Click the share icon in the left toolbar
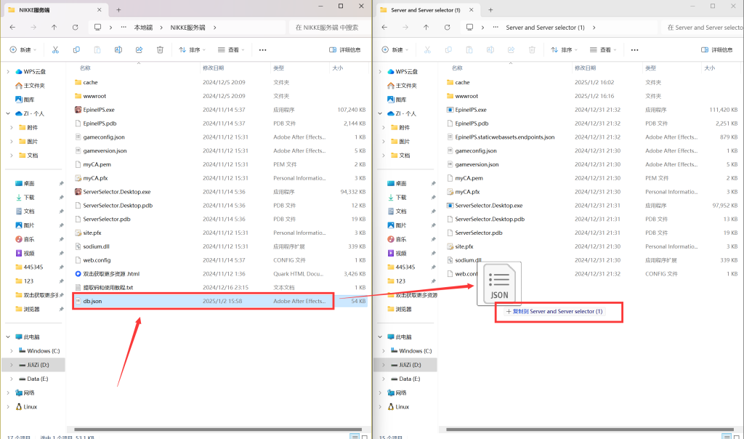The height and width of the screenshot is (439, 744). click(x=139, y=49)
